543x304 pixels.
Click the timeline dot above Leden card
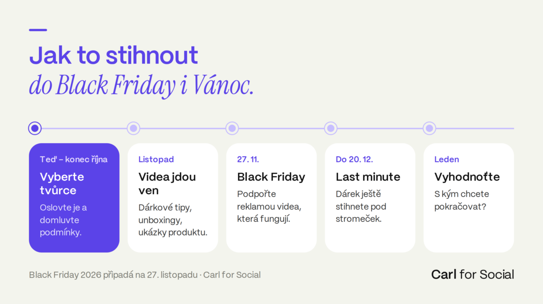click(429, 128)
